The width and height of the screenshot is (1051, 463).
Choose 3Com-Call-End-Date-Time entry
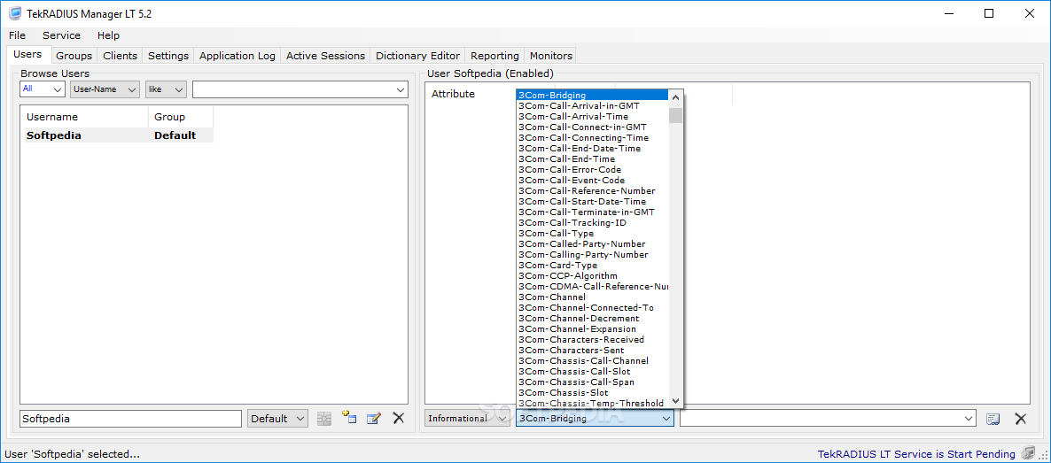[593, 148]
